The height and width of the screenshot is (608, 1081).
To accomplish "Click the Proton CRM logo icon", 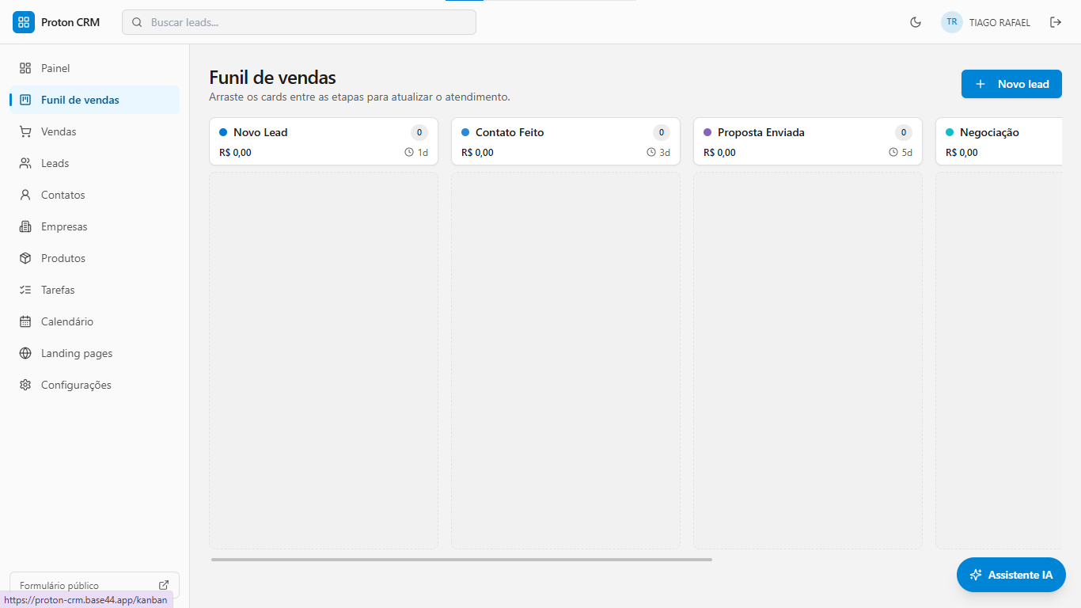I will (x=24, y=22).
